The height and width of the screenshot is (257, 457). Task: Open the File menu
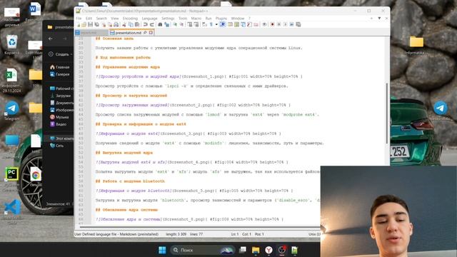(79, 19)
